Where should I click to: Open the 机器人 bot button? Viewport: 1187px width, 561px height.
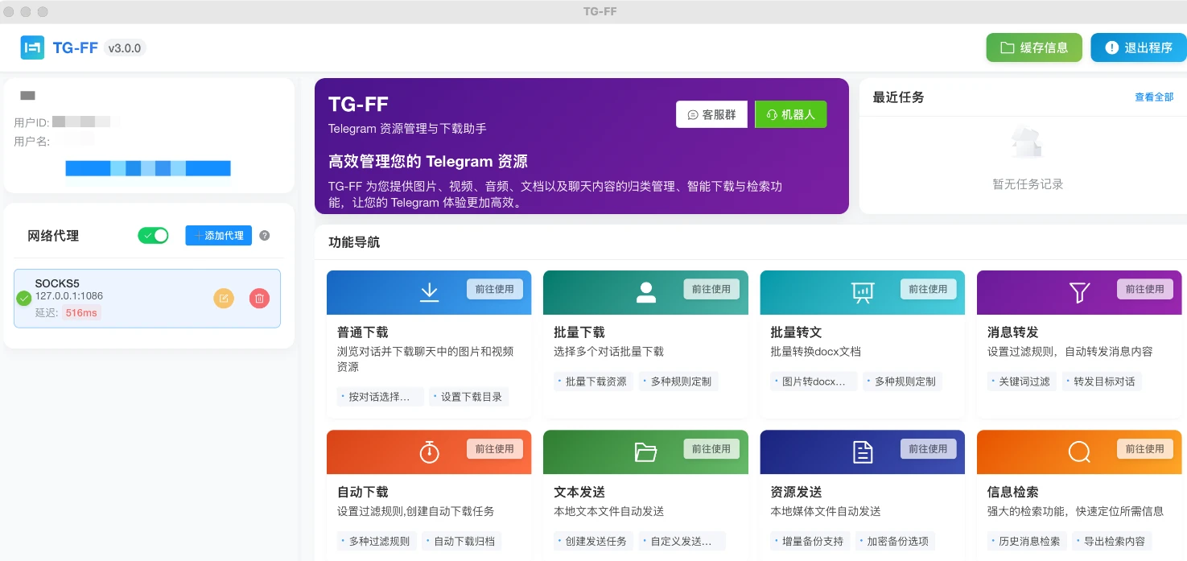790,114
